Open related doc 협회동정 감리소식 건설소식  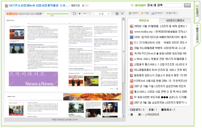[x=160, y=75]
